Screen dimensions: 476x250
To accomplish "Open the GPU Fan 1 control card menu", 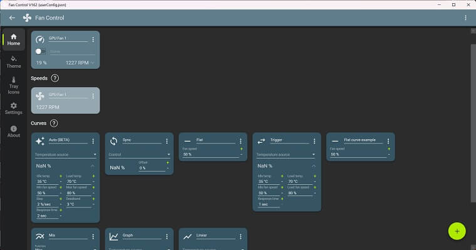I will 93,39.
